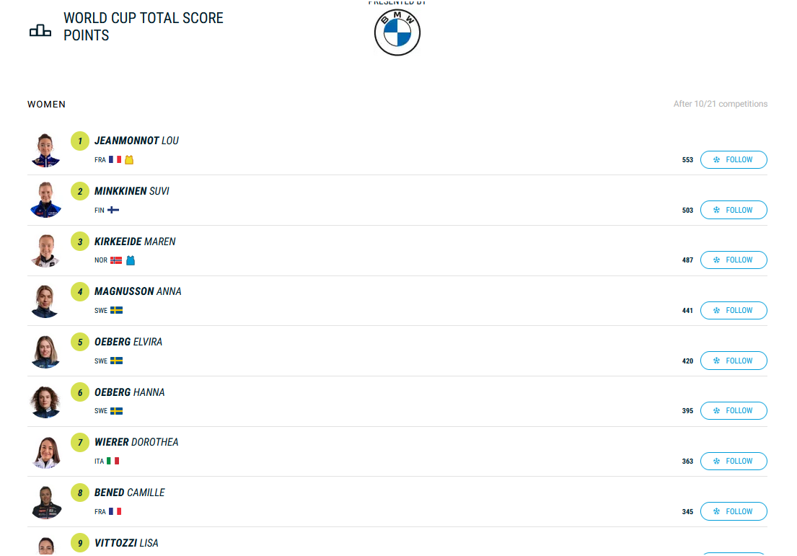The width and height of the screenshot is (797, 556).
Task: Follow Jeanmonnot Lou
Action: (733, 160)
